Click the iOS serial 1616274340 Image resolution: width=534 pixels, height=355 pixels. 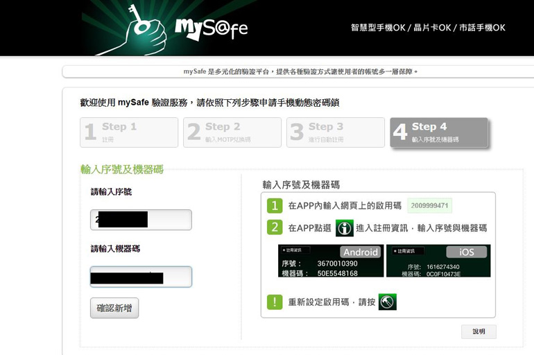point(442,267)
